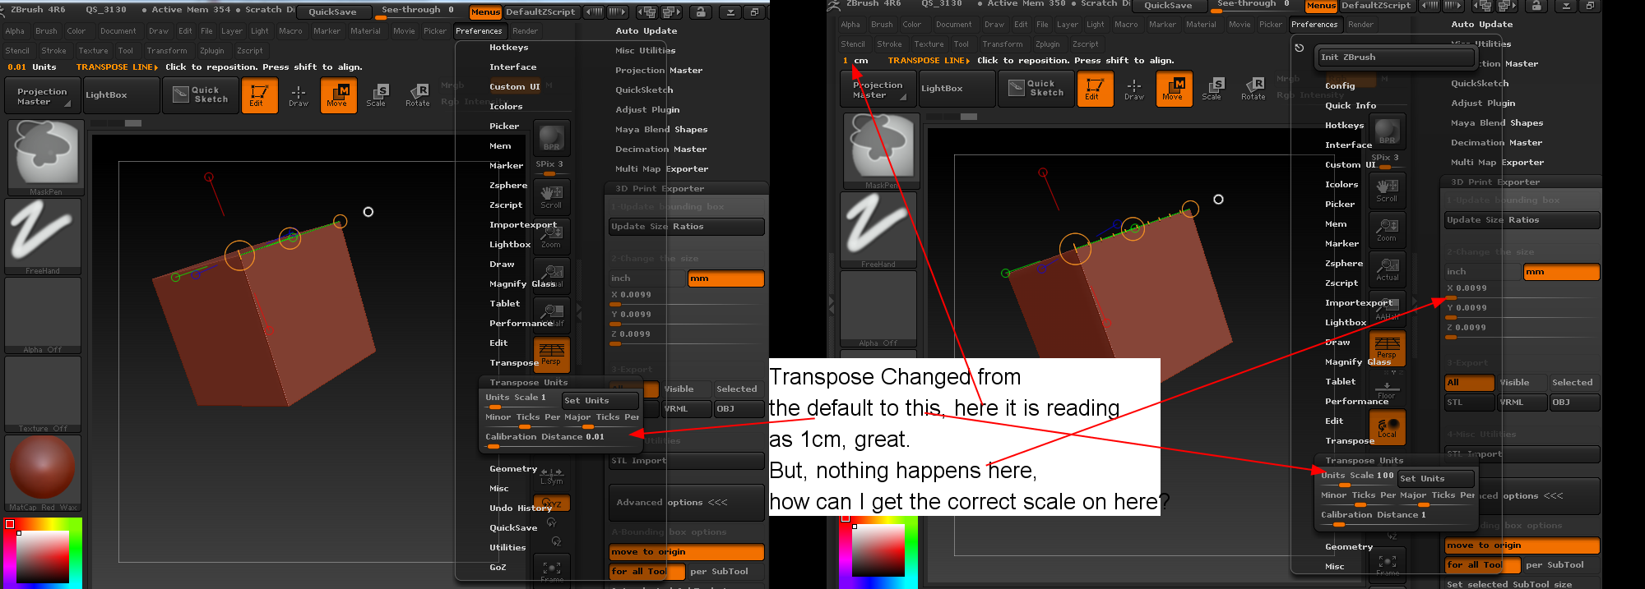Screen dimensions: 1645x589
Task: Open the Material menu in right window
Action: 1201,25
